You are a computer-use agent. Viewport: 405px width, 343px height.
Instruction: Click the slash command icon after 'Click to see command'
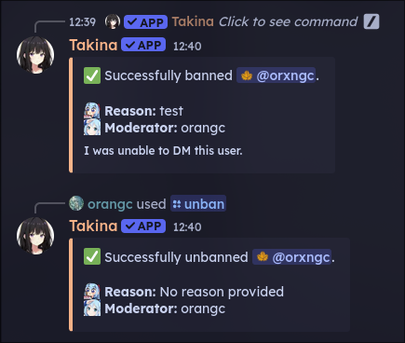371,21
